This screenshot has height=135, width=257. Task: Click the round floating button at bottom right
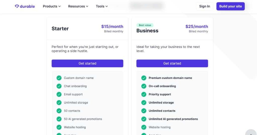[x=251, y=132]
